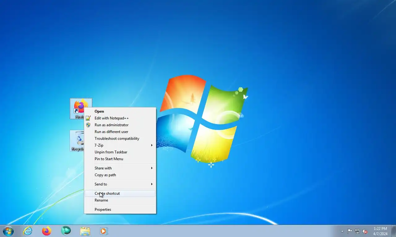Open the Action Center flag icon
Viewport: 396px width, 237px height.
pos(350,231)
